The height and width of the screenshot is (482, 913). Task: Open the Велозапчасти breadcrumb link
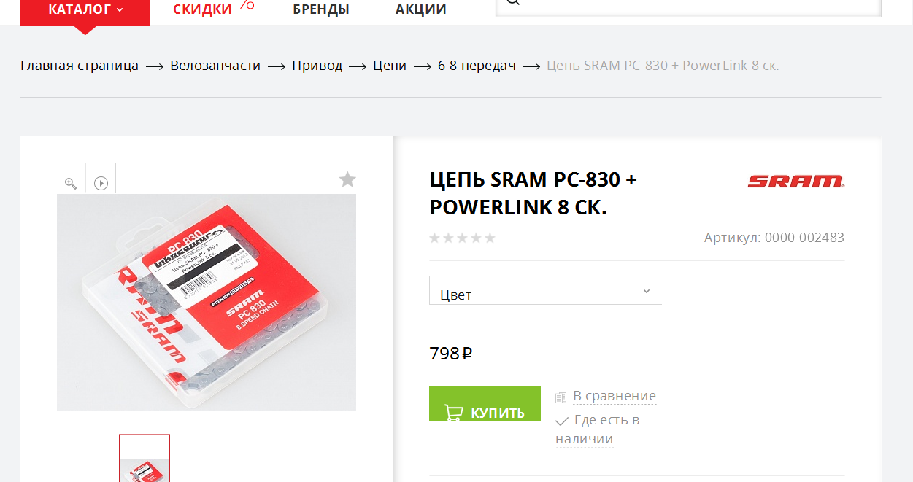click(x=215, y=66)
